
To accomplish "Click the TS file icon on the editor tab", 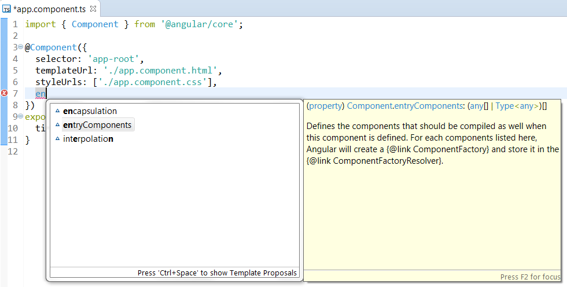I will (6, 9).
